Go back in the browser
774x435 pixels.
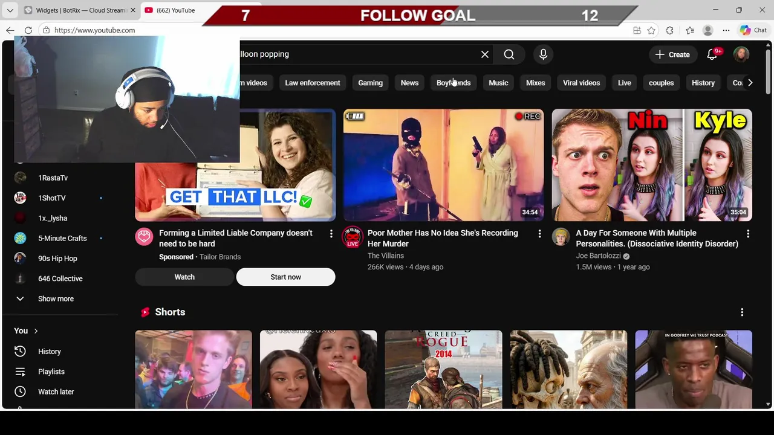pyautogui.click(x=10, y=30)
